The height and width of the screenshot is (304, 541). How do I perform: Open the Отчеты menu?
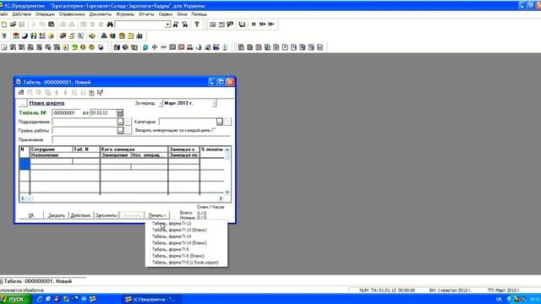pos(146,14)
